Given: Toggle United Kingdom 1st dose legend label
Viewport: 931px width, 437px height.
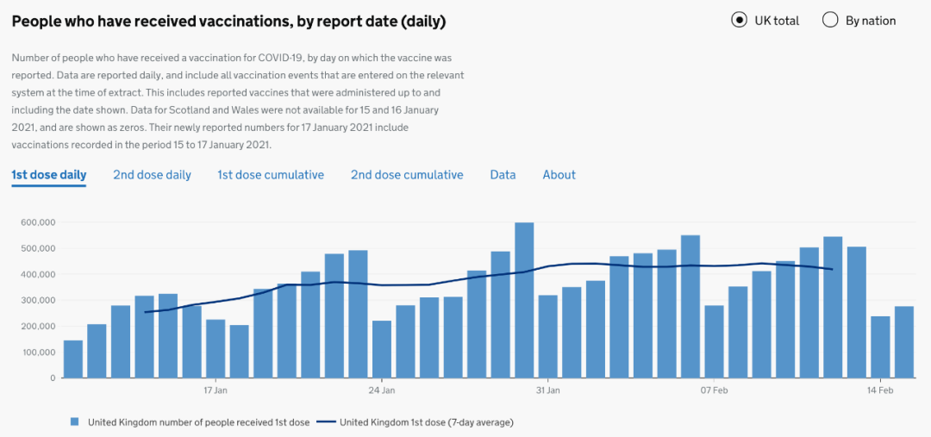Looking at the screenshot, I should (198, 422).
